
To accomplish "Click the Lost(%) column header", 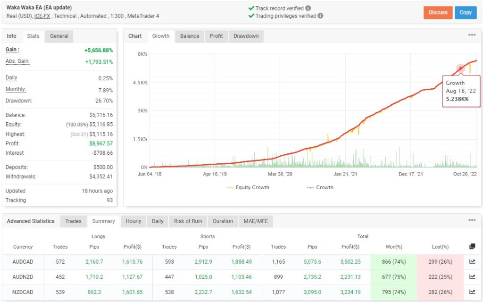I will tap(440, 247).
